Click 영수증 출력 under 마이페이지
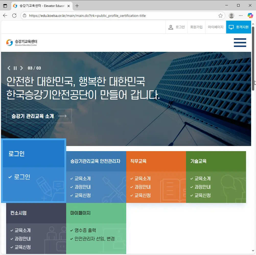Screen dimensions: 256x255 pyautogui.click(x=85, y=230)
